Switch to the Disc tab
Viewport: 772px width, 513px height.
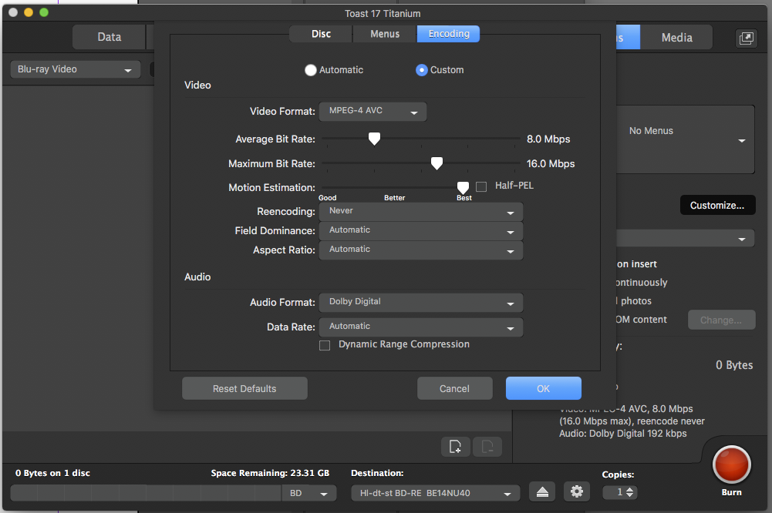pyautogui.click(x=321, y=34)
